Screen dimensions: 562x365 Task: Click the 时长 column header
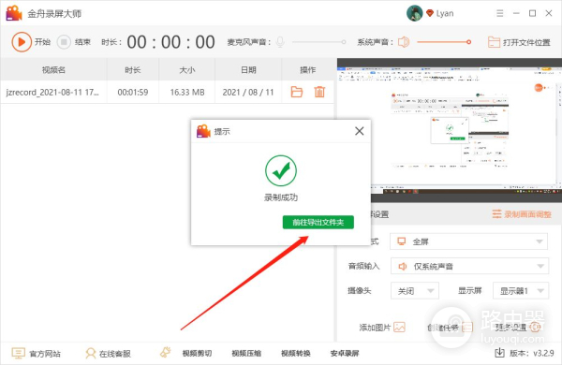pos(133,70)
